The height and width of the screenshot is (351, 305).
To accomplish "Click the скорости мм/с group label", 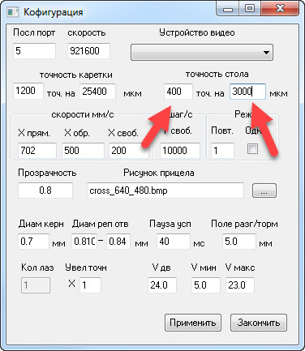I will pyautogui.click(x=83, y=114).
